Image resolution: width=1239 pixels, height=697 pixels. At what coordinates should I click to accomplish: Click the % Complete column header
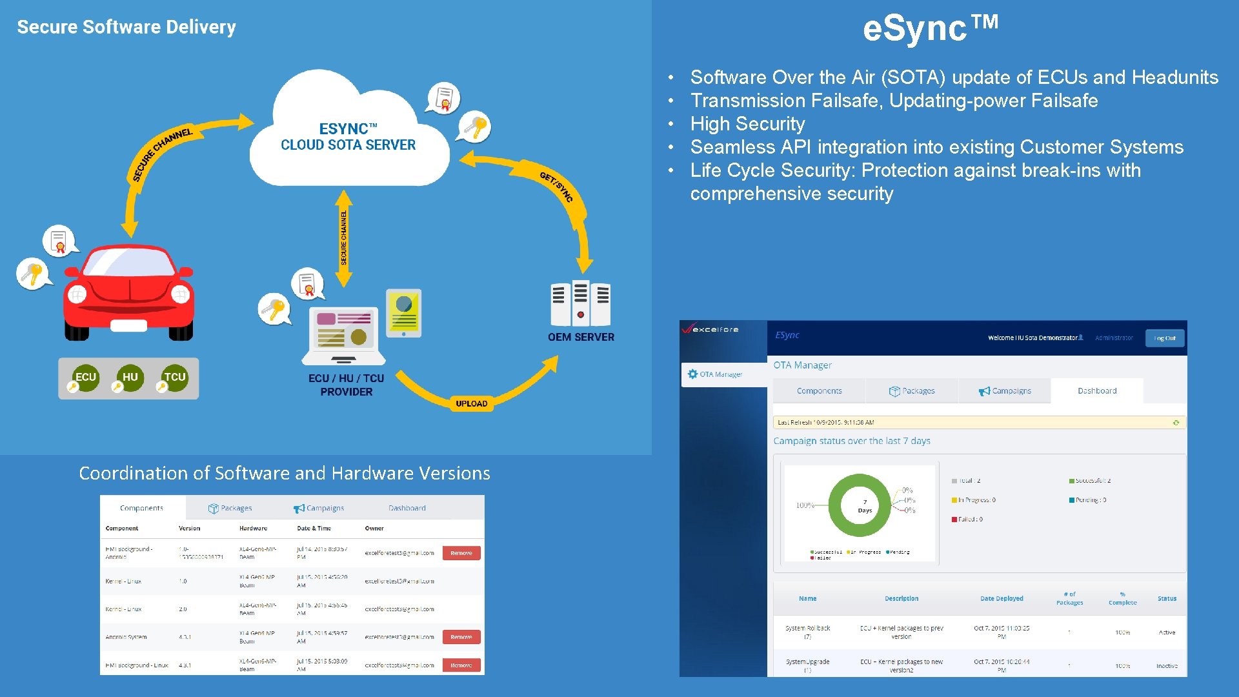(x=1123, y=599)
